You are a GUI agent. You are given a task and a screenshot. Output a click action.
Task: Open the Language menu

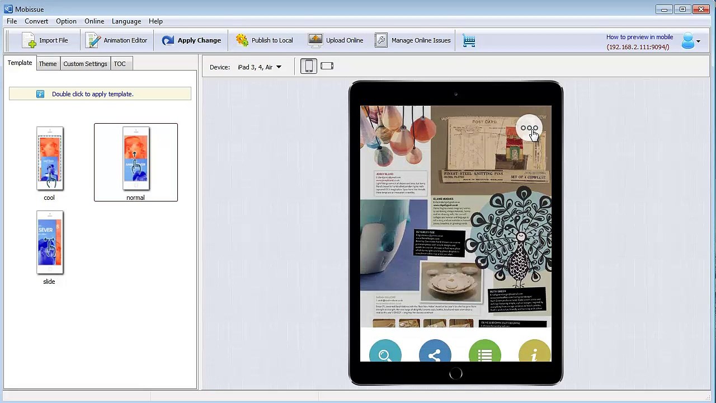pyautogui.click(x=126, y=21)
